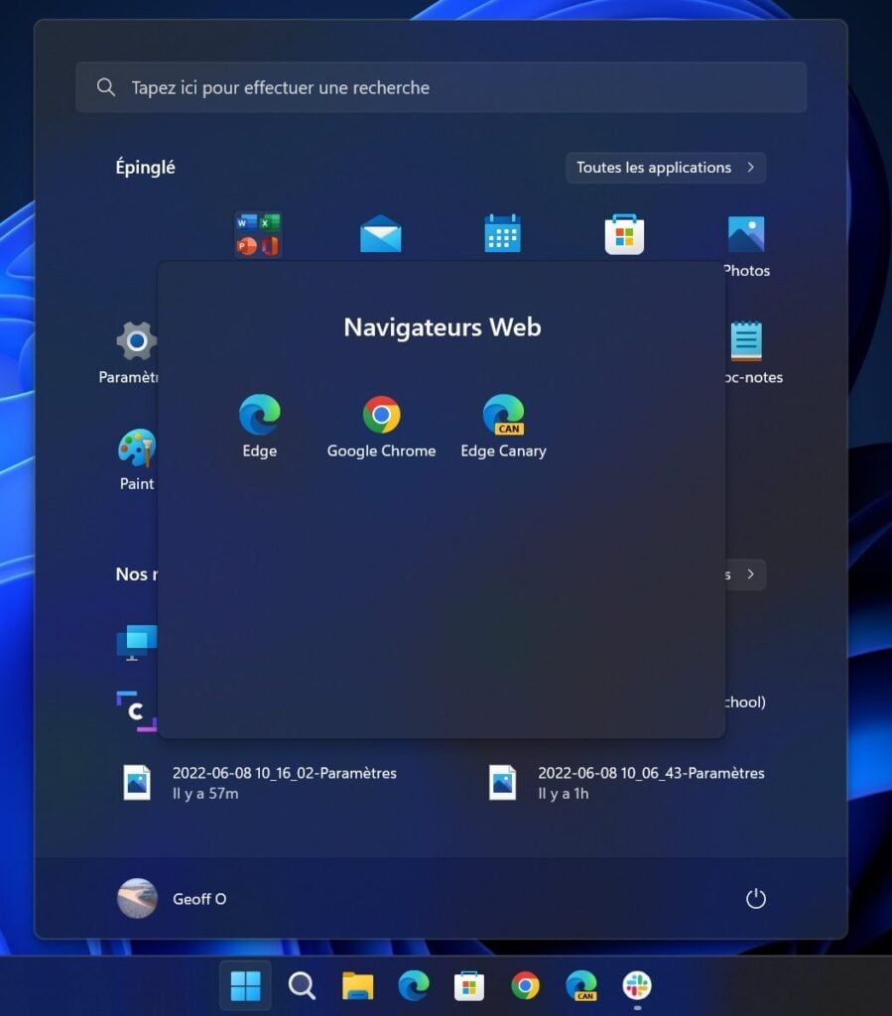Open the pinned Bloc-notes app
Screen dimensions: 892x1016
[x=746, y=341]
